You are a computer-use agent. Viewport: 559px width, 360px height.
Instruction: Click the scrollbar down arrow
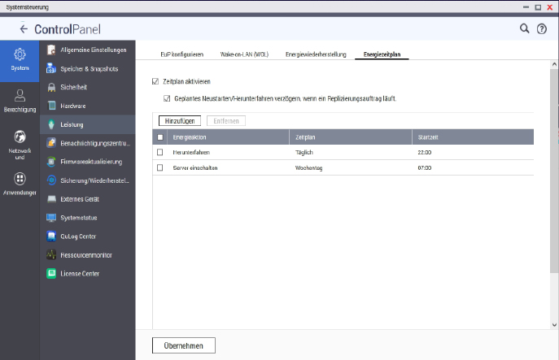[x=554, y=325]
